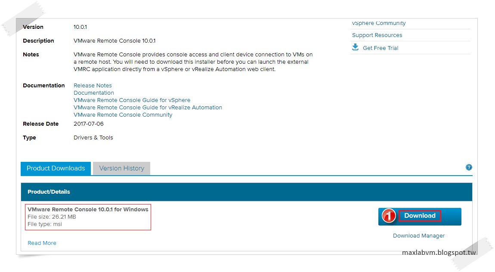Click the Read More link
Image resolution: width=495 pixels, height=272 pixels.
coord(42,243)
